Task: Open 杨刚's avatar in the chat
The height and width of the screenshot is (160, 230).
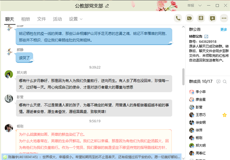Action: tap(9, 128)
